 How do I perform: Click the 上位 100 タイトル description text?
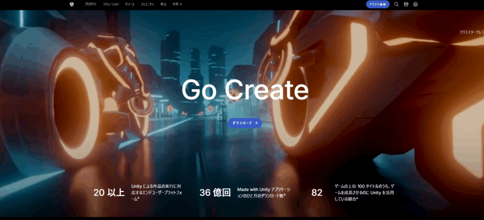[x=364, y=193]
